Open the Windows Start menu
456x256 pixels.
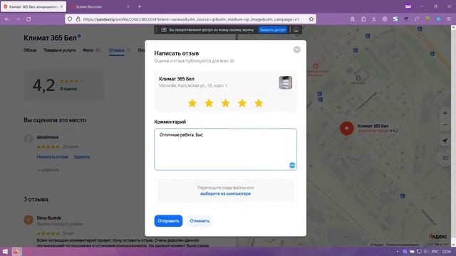pos(5,251)
